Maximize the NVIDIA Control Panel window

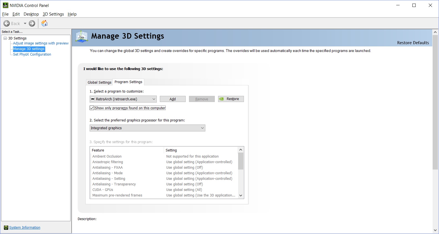click(414, 5)
